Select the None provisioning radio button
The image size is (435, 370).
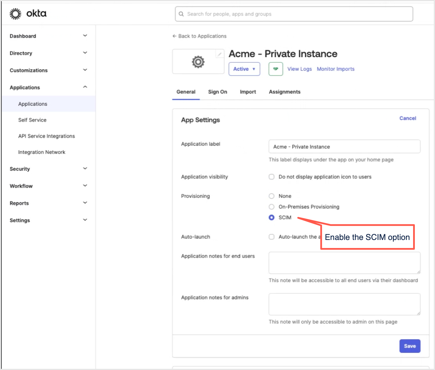point(272,196)
